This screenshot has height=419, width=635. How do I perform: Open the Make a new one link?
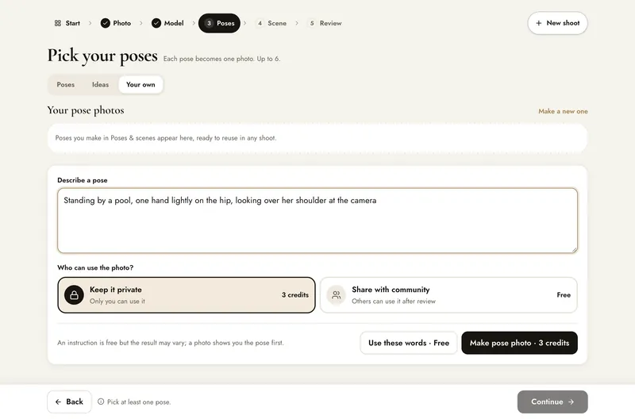(563, 111)
